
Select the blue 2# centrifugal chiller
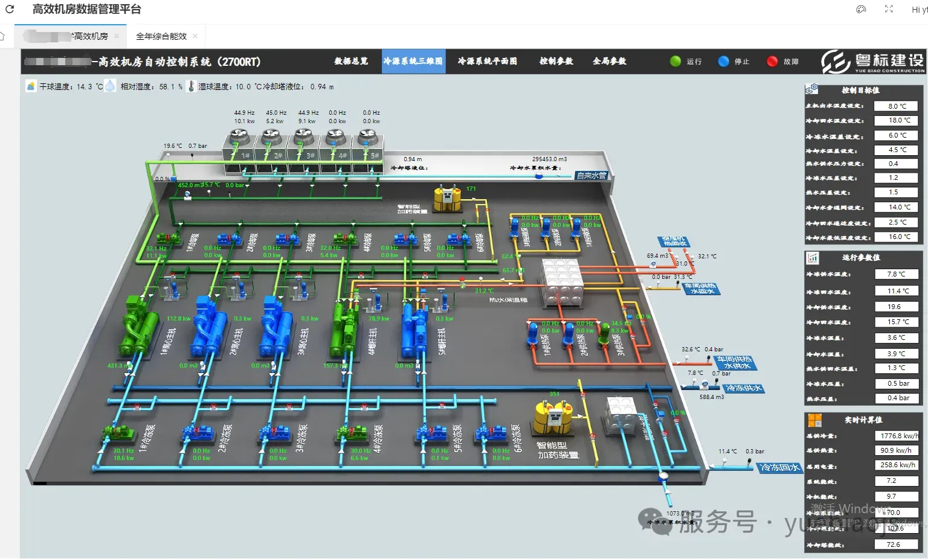pos(208,326)
